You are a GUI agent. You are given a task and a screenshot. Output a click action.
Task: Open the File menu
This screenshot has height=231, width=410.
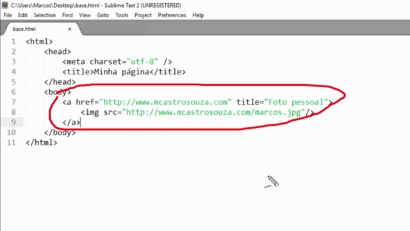(8, 15)
